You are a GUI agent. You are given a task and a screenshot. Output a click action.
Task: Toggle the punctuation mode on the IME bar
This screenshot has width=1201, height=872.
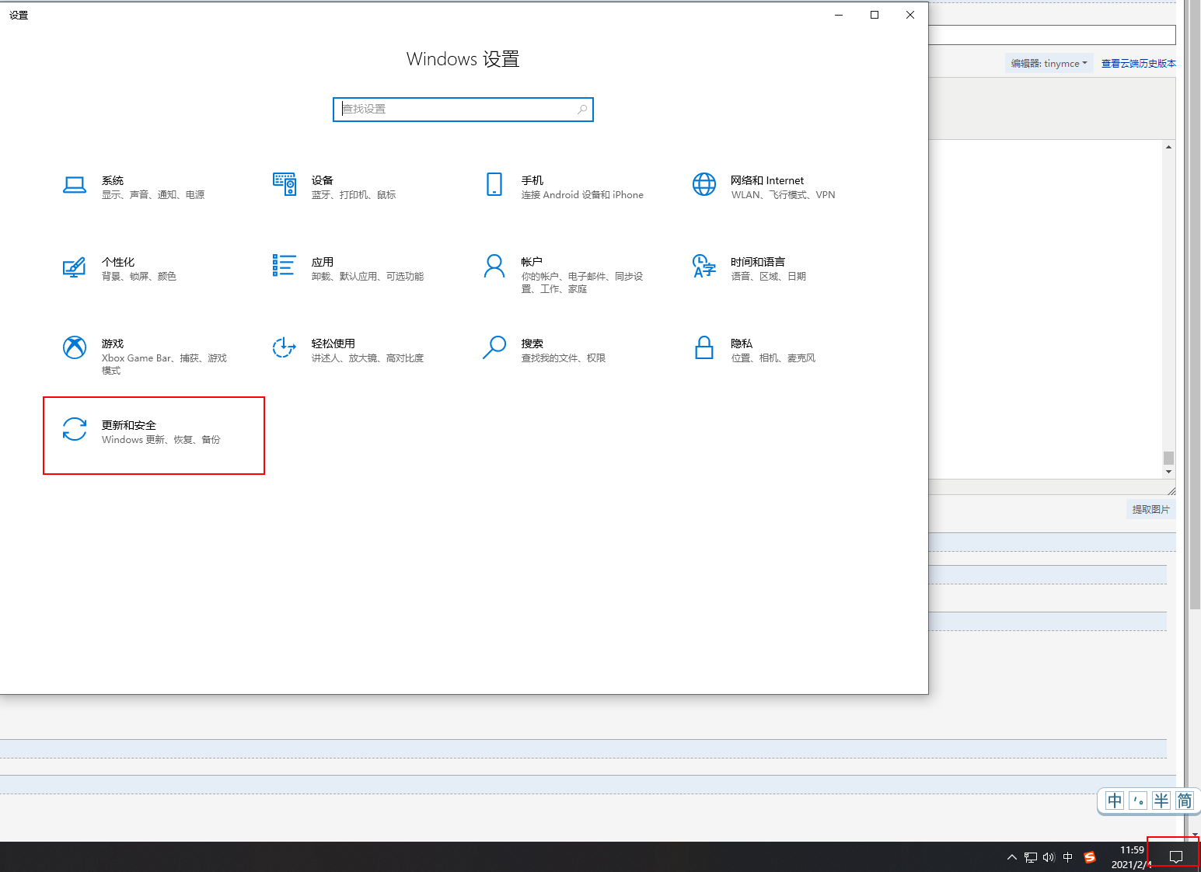pyautogui.click(x=1138, y=800)
